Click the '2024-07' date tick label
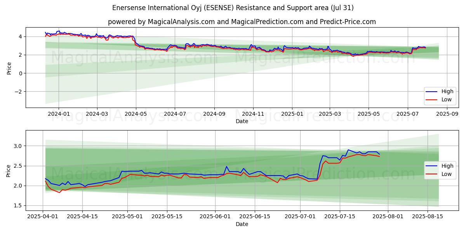Screen dimensions: 466x233 coord(174,114)
